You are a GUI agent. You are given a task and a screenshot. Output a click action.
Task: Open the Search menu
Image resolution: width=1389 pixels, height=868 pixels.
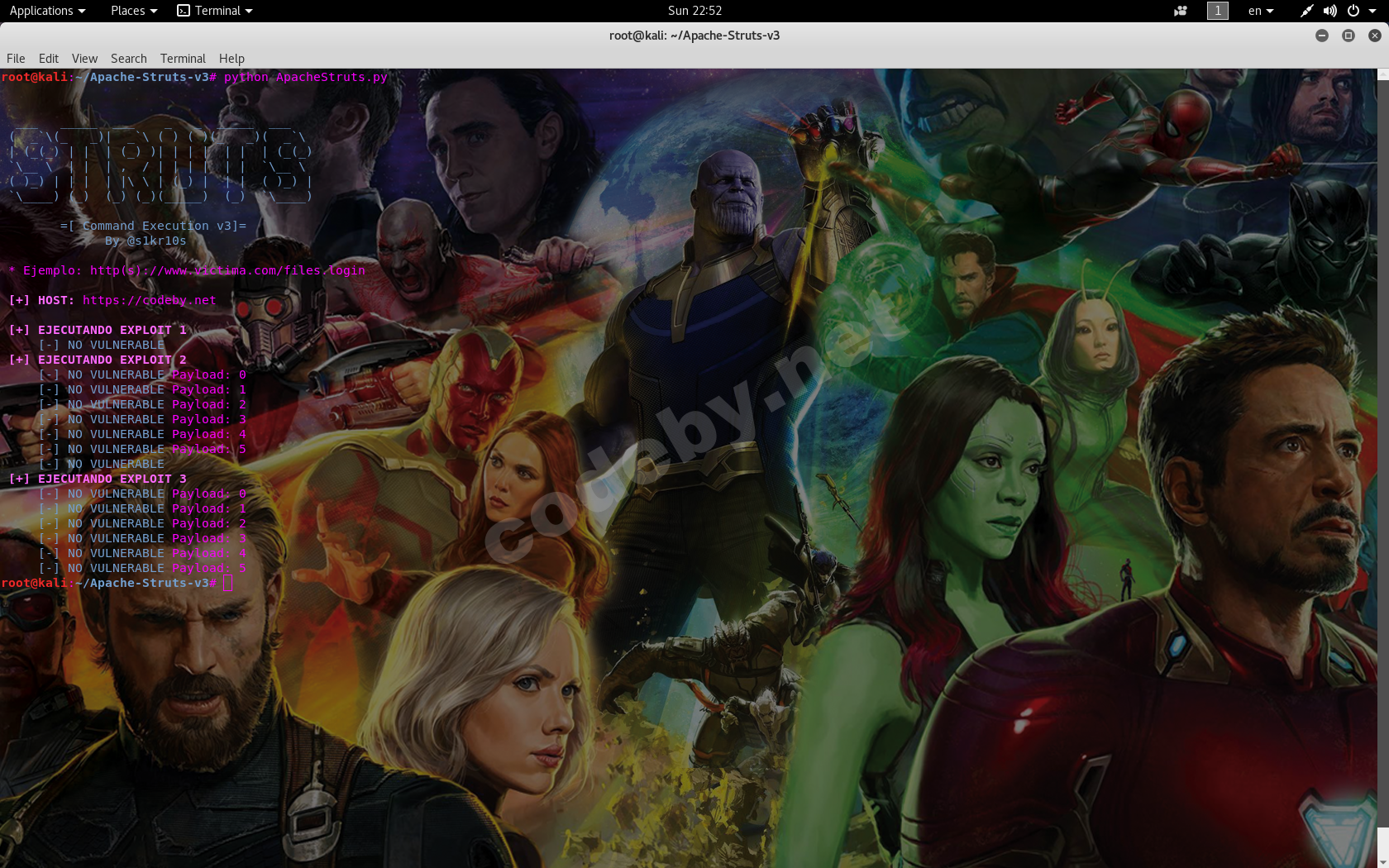[x=129, y=59]
